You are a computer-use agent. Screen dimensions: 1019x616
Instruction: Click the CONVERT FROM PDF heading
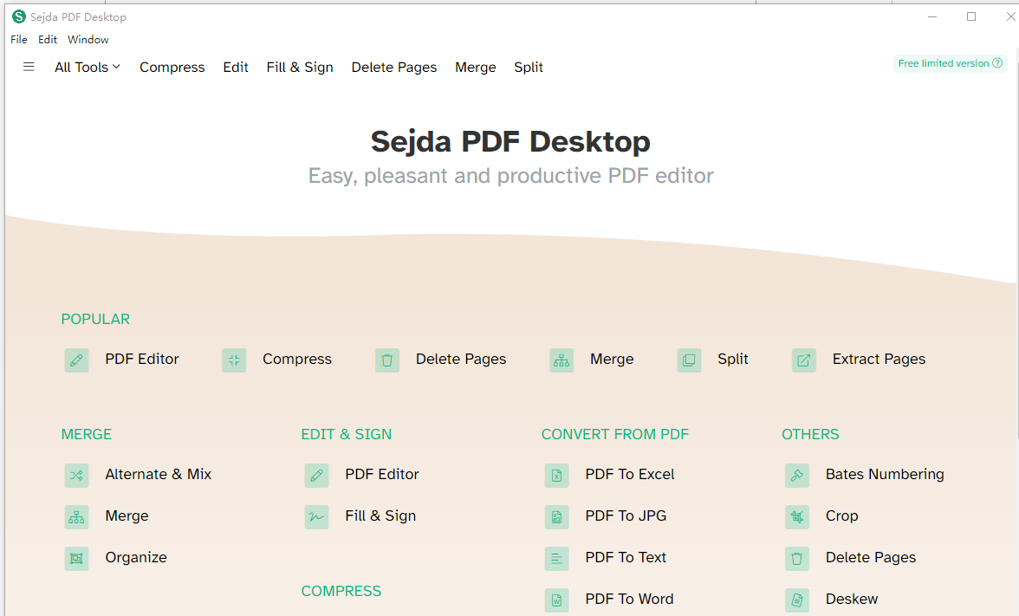pos(615,434)
